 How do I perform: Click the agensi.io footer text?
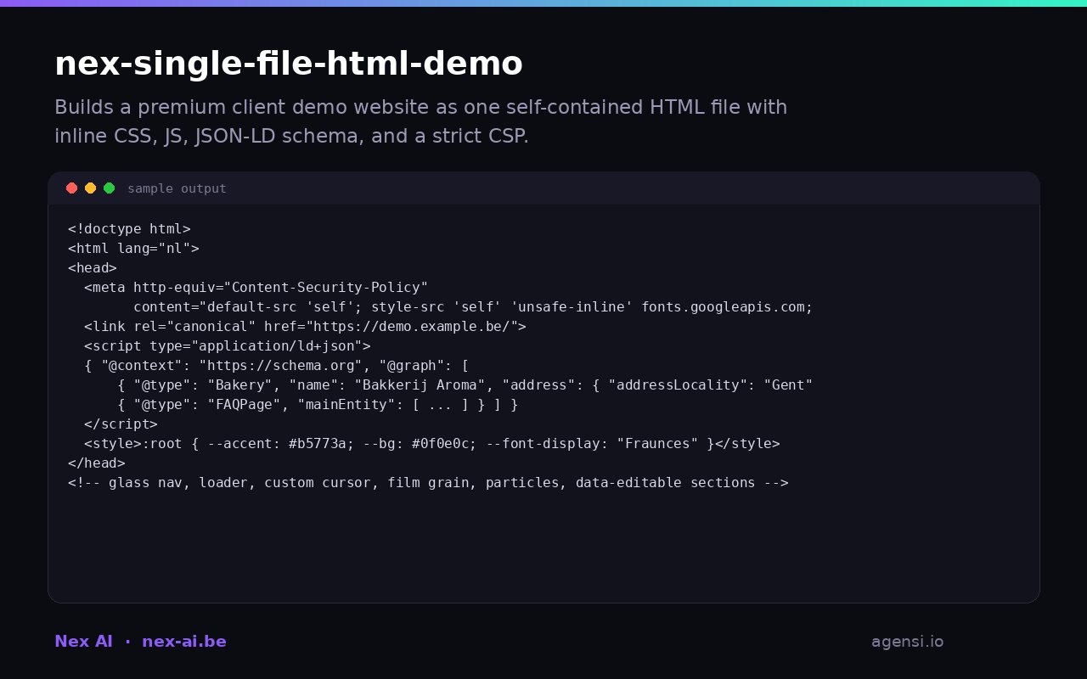(x=907, y=642)
